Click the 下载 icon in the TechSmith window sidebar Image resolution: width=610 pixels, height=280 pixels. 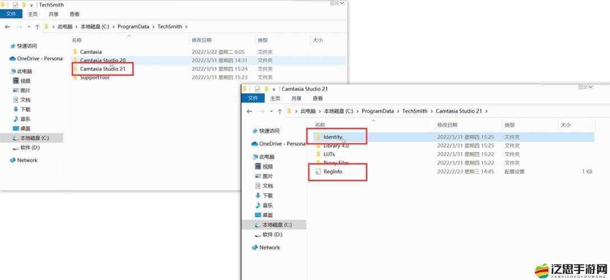(x=16, y=109)
